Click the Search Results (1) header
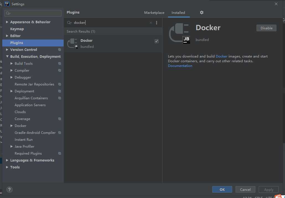This screenshot has width=285, height=198. [81, 32]
